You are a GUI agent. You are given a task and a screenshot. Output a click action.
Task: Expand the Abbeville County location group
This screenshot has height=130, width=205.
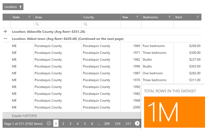pos(5,32)
